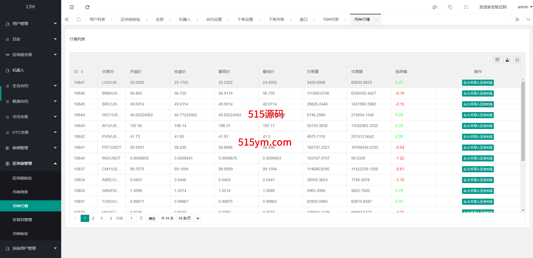Click the page number jump input field
The height and width of the screenshot is (258, 533).
click(x=131, y=218)
